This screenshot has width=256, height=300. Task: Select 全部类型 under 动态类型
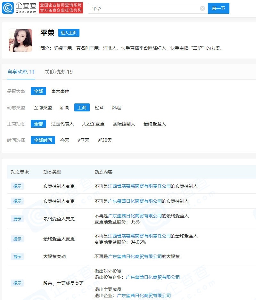pyautogui.click(x=43, y=108)
